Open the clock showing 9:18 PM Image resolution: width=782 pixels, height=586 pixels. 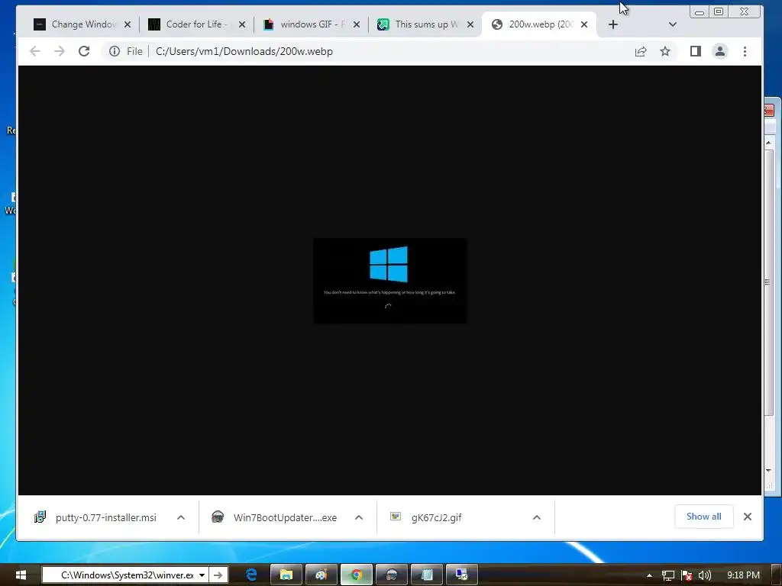click(743, 575)
